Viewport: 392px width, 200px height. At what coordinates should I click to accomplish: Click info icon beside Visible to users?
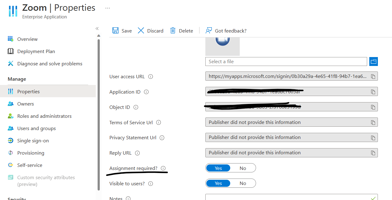(x=150, y=183)
